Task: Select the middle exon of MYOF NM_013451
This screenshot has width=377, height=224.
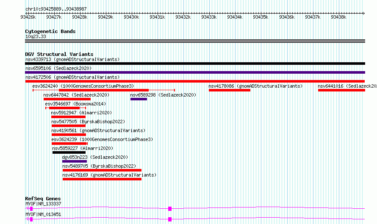Action: 170,219
